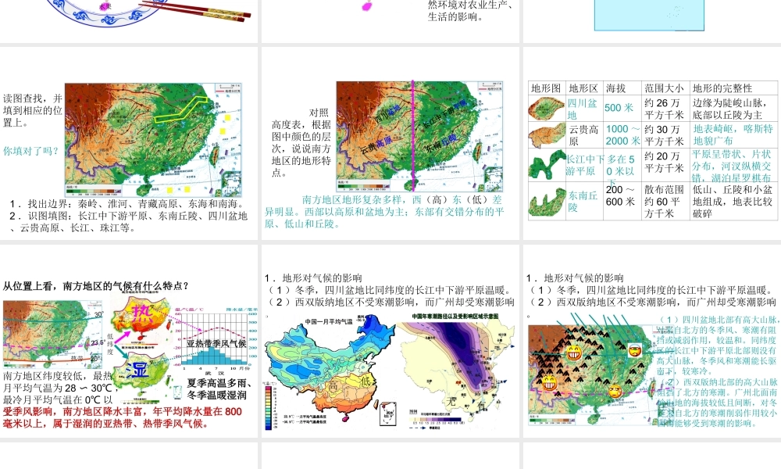Click the text 夏季高温多雨、冬季温暖湿润
The image size is (781, 469).
[x=219, y=388]
